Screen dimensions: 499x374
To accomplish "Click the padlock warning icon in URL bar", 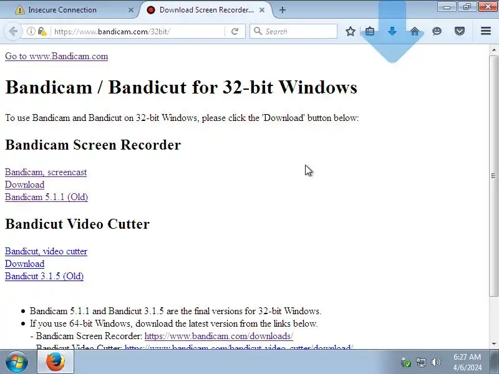I will [x=42, y=31].
